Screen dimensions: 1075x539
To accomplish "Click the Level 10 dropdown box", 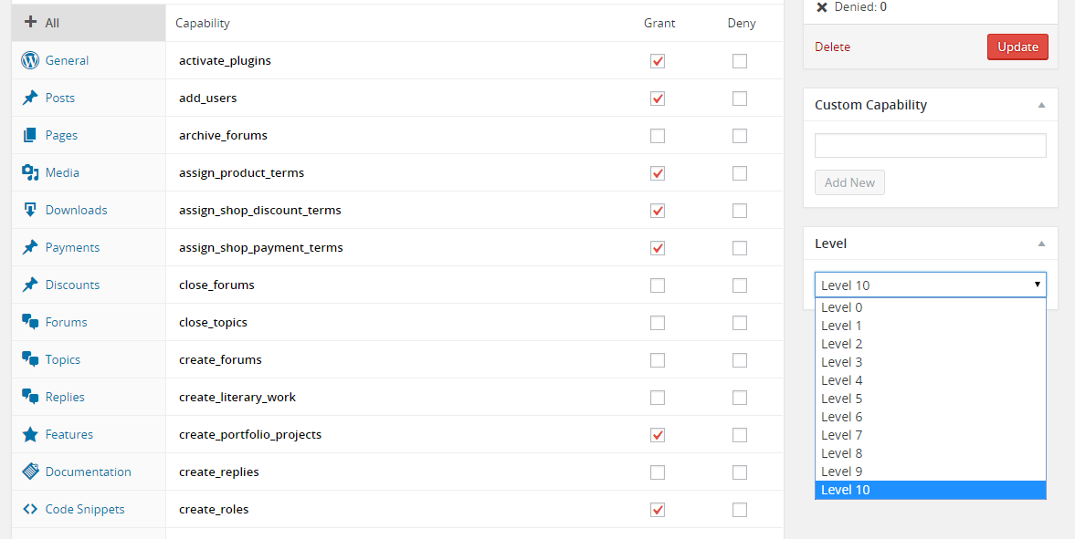I will pos(930,285).
